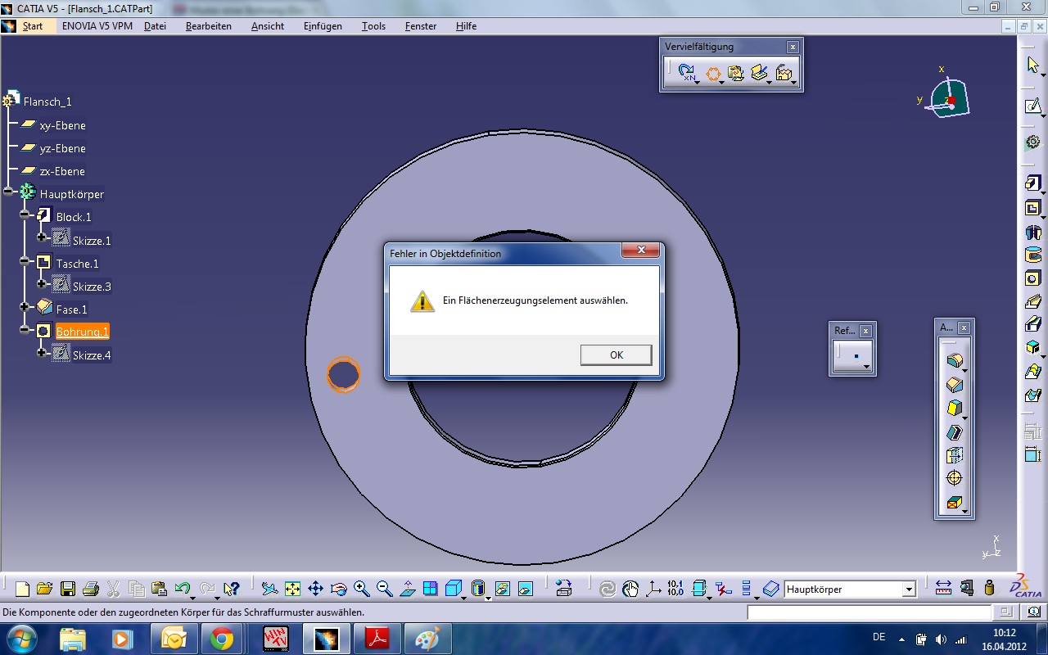Image resolution: width=1048 pixels, height=655 pixels.
Task: Open the Datei menu
Action: 155,26
